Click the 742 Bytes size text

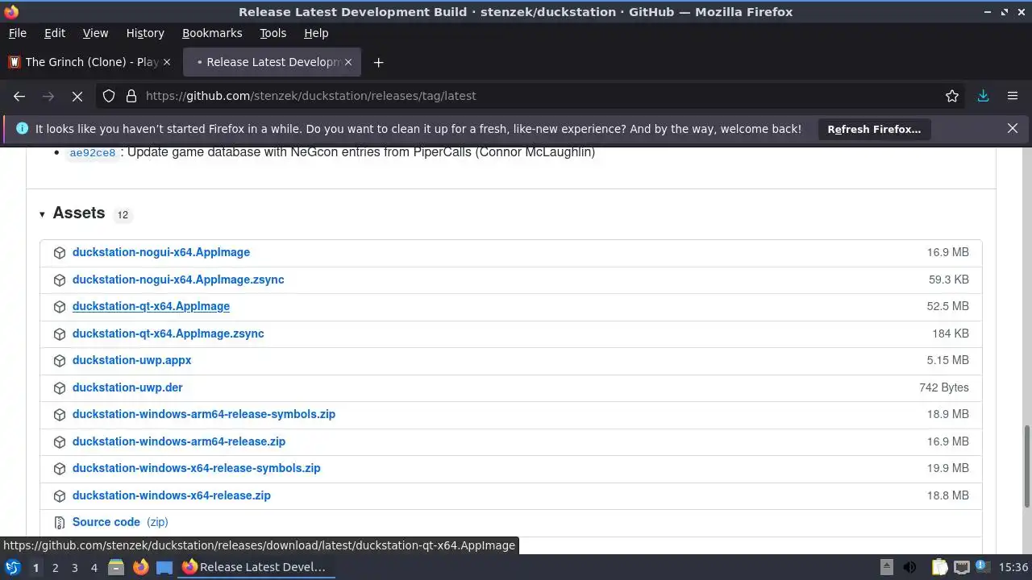(944, 387)
